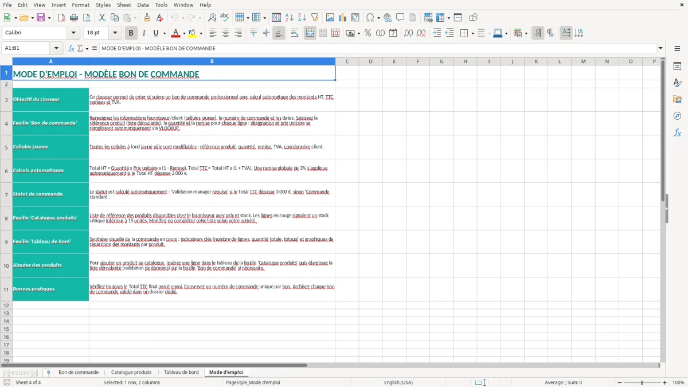Click Clear Direct Formatting icon

point(159,18)
